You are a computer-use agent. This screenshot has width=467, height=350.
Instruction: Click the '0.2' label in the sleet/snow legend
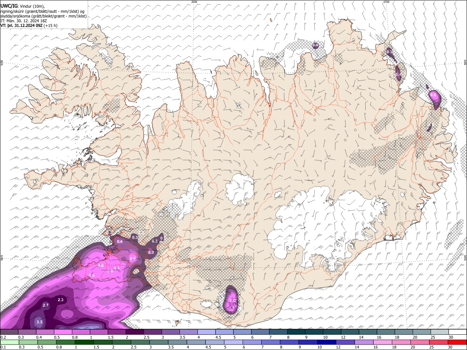tap(3, 337)
